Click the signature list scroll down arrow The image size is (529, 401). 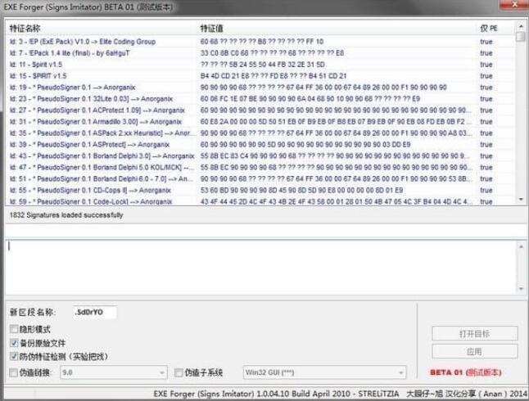coord(521,200)
